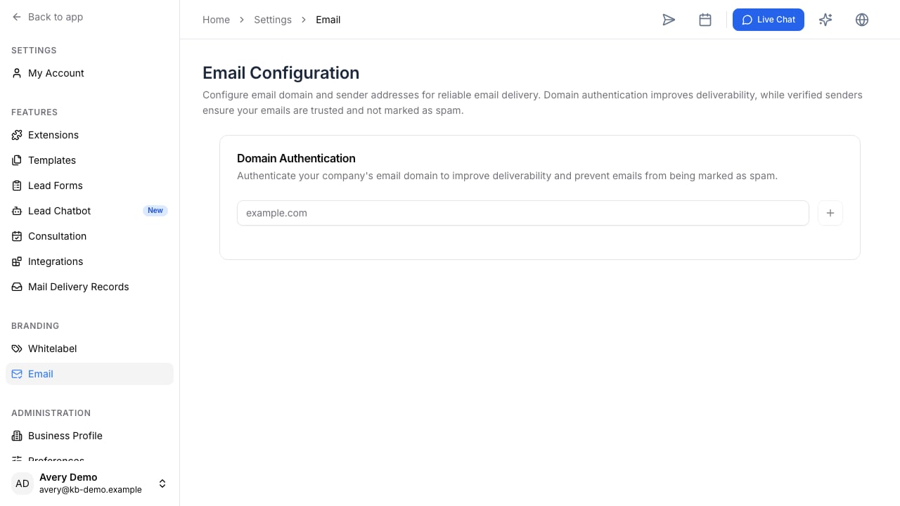Click the Avery Demo name text
900x506 pixels.
tap(68, 477)
